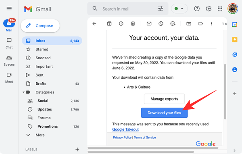Get add-ons with plus icon
This screenshot has height=154, width=242.
[x=235, y=94]
